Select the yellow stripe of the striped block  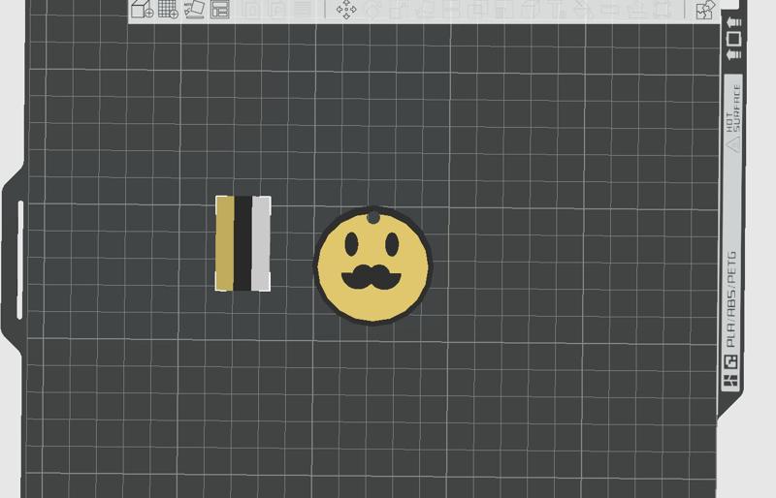pyautogui.click(x=225, y=243)
